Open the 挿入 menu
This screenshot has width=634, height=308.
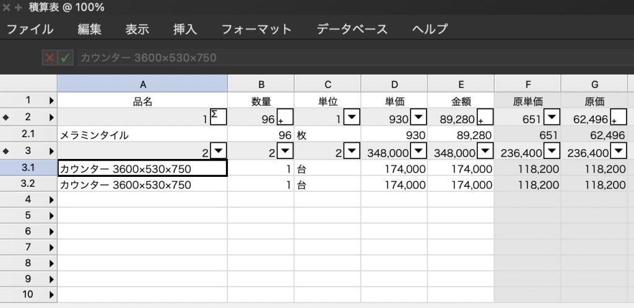point(185,29)
